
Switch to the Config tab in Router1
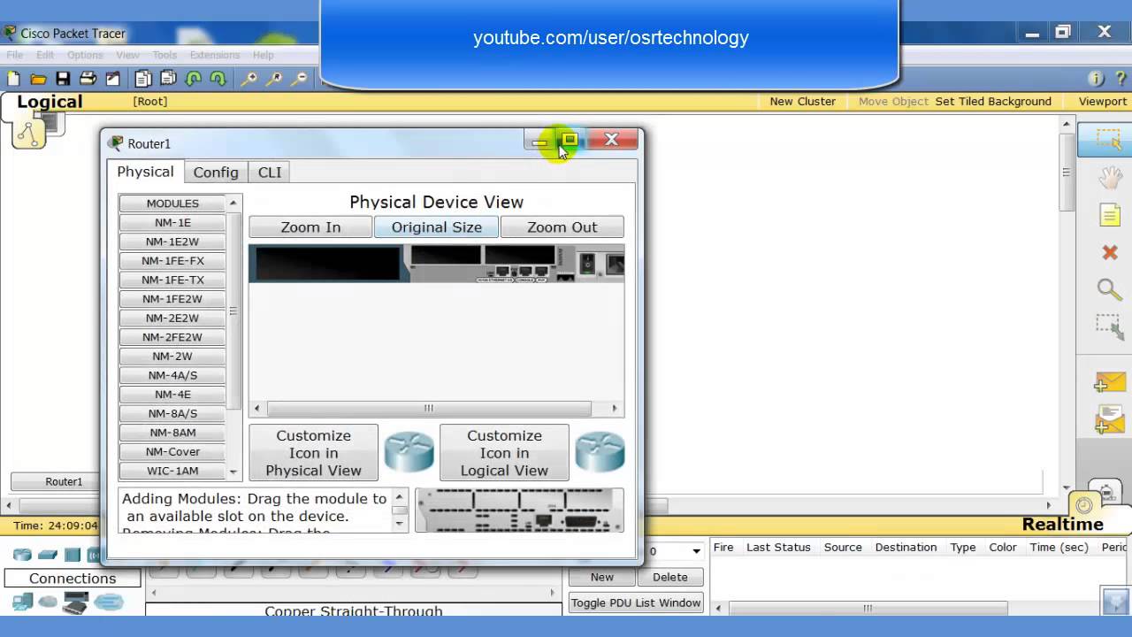[216, 173]
